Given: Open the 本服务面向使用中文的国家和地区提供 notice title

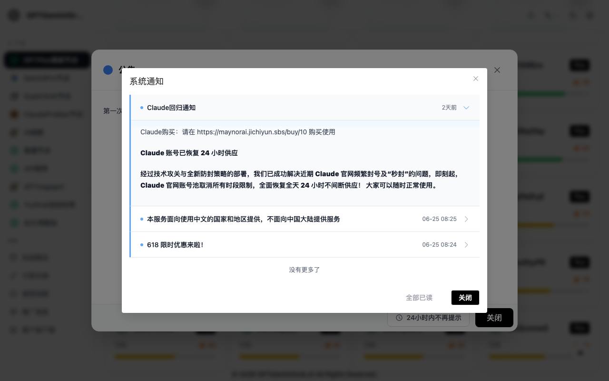Looking at the screenshot, I should point(244,219).
